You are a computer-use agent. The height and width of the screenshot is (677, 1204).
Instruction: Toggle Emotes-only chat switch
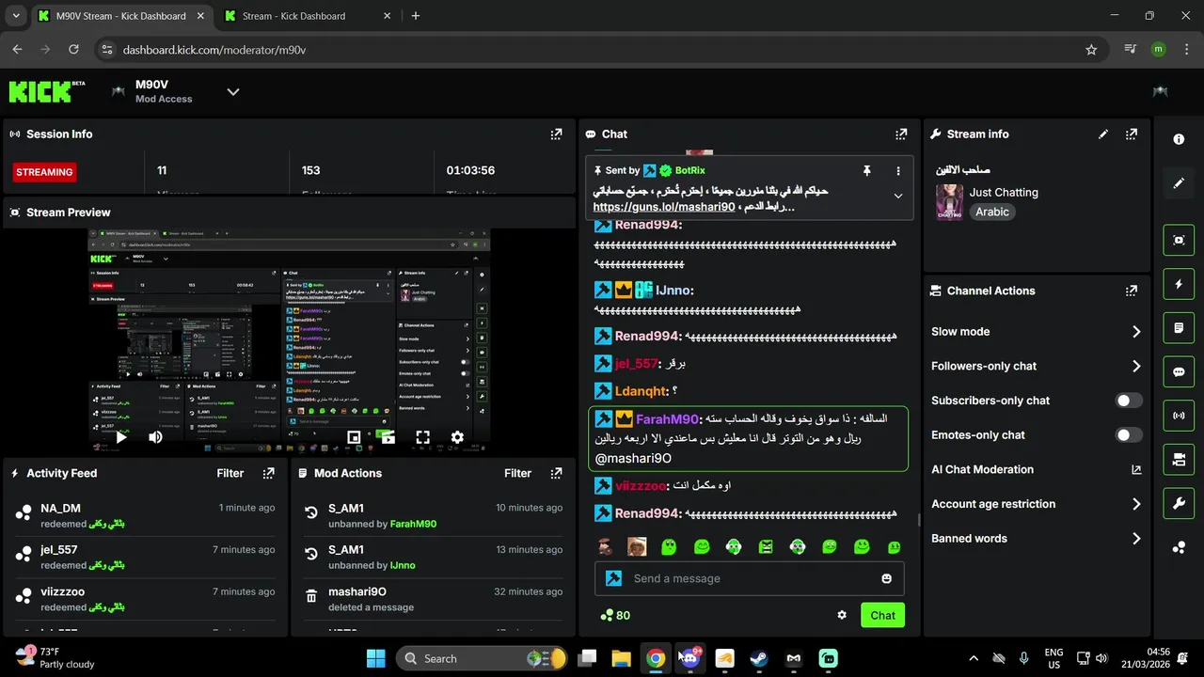(1129, 435)
